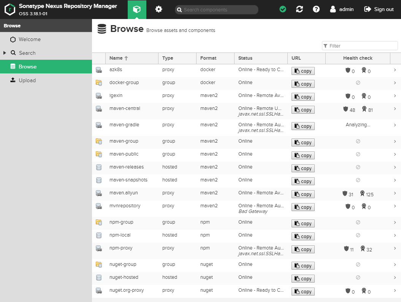Select Browse in the sidebar
The height and width of the screenshot is (302, 401).
[46, 67]
